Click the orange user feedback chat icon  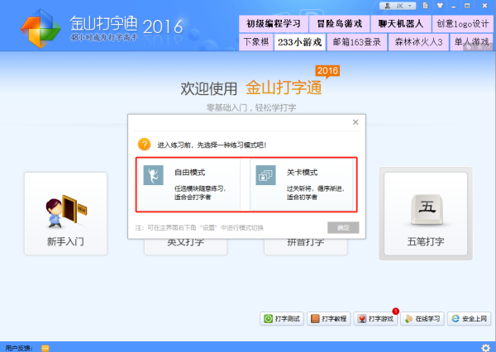click(45, 348)
